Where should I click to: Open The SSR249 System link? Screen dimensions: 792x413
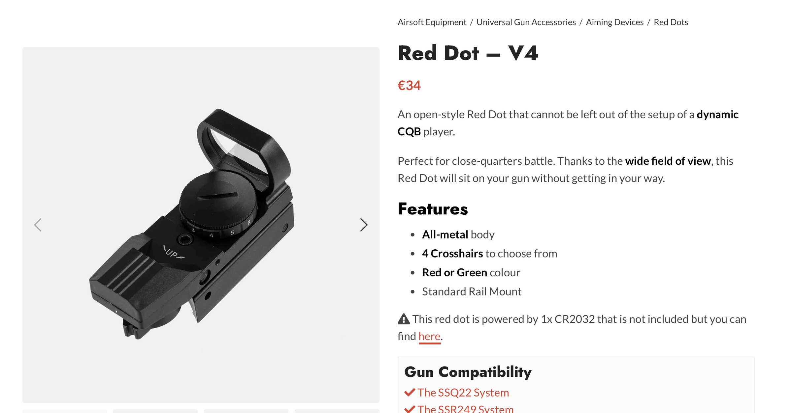pyautogui.click(x=466, y=409)
